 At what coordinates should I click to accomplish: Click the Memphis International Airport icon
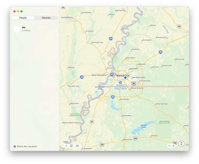click(x=120, y=82)
